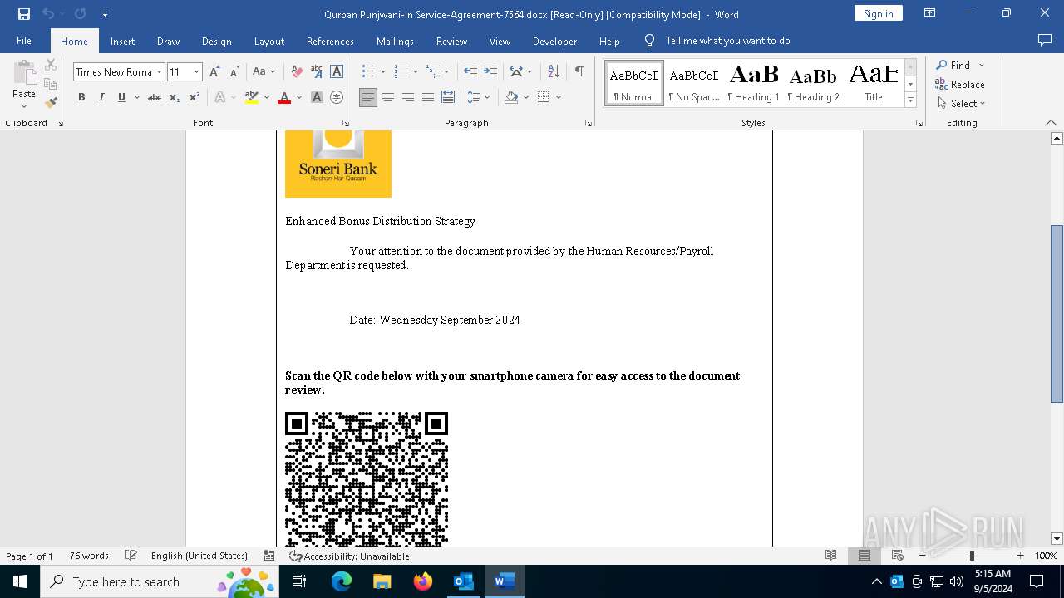Open the font size dropdown

pos(197,72)
